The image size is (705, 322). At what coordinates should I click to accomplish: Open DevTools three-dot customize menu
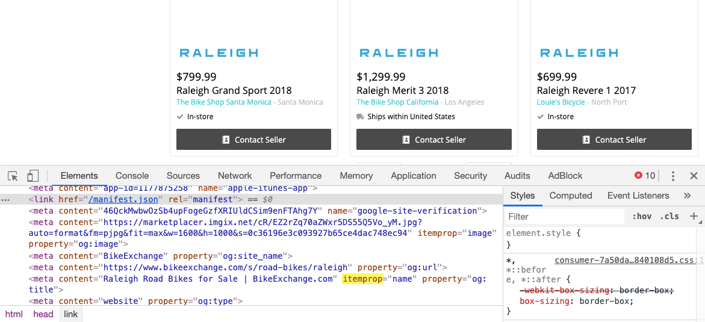pos(673,176)
